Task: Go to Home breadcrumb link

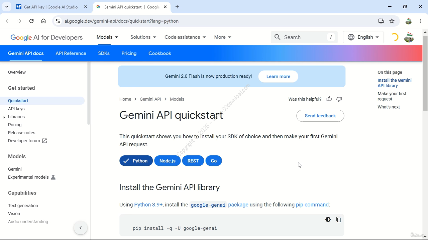Action: click(125, 99)
